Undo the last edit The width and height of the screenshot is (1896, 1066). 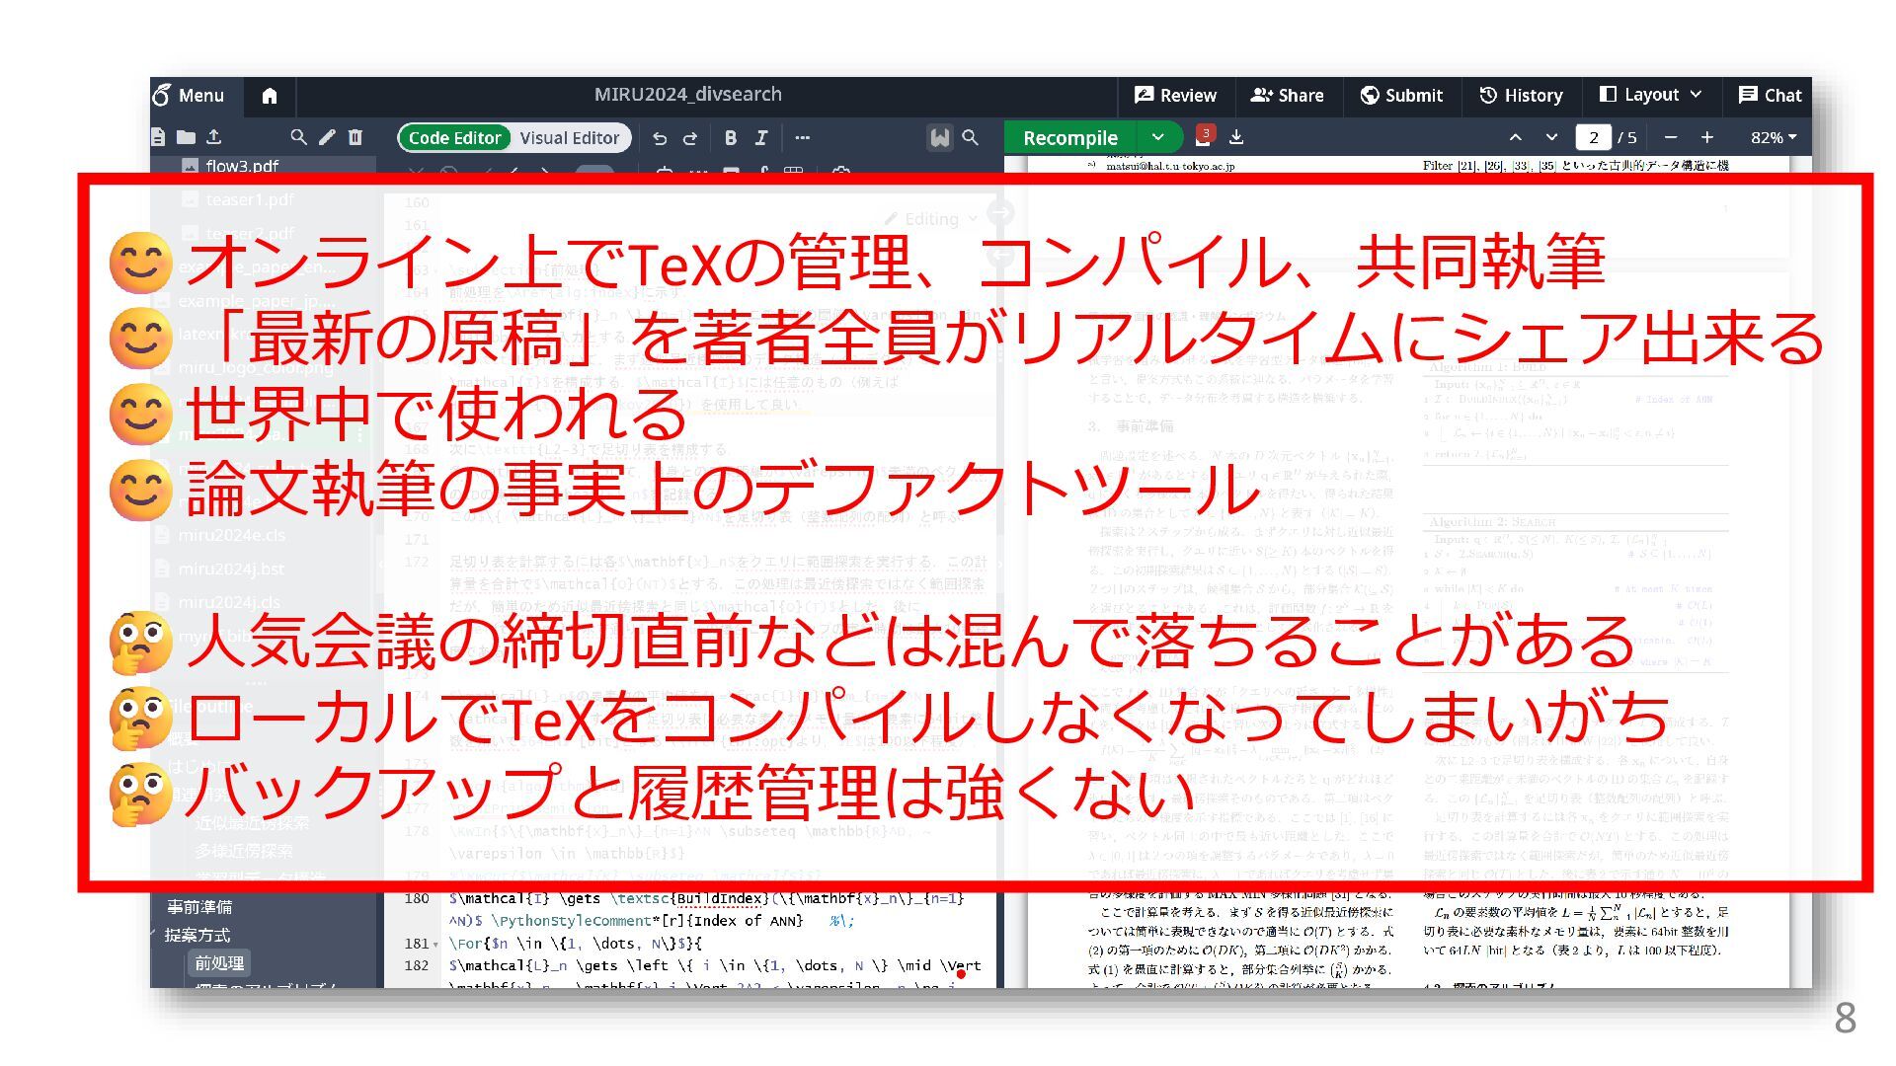pyautogui.click(x=660, y=138)
